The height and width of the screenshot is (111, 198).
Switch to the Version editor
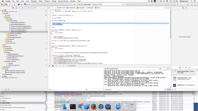pos(184,4)
